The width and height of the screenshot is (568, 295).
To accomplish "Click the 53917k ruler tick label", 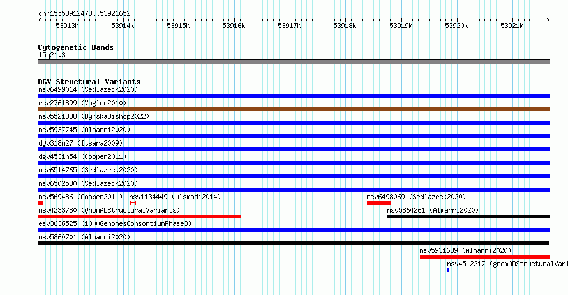I will pyautogui.click(x=289, y=26).
